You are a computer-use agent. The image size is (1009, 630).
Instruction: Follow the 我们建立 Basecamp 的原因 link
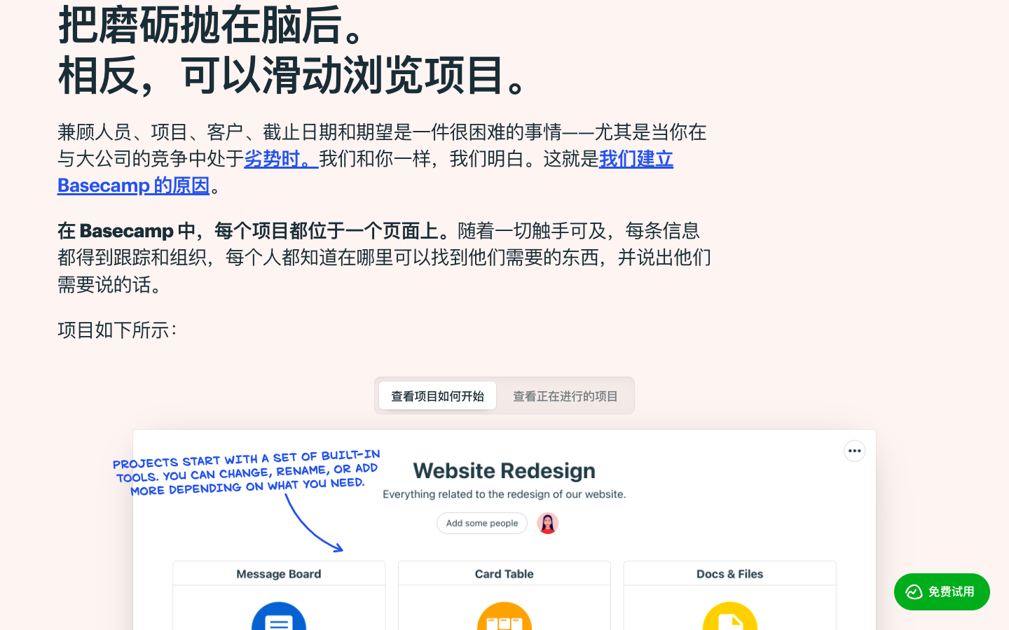[133, 185]
